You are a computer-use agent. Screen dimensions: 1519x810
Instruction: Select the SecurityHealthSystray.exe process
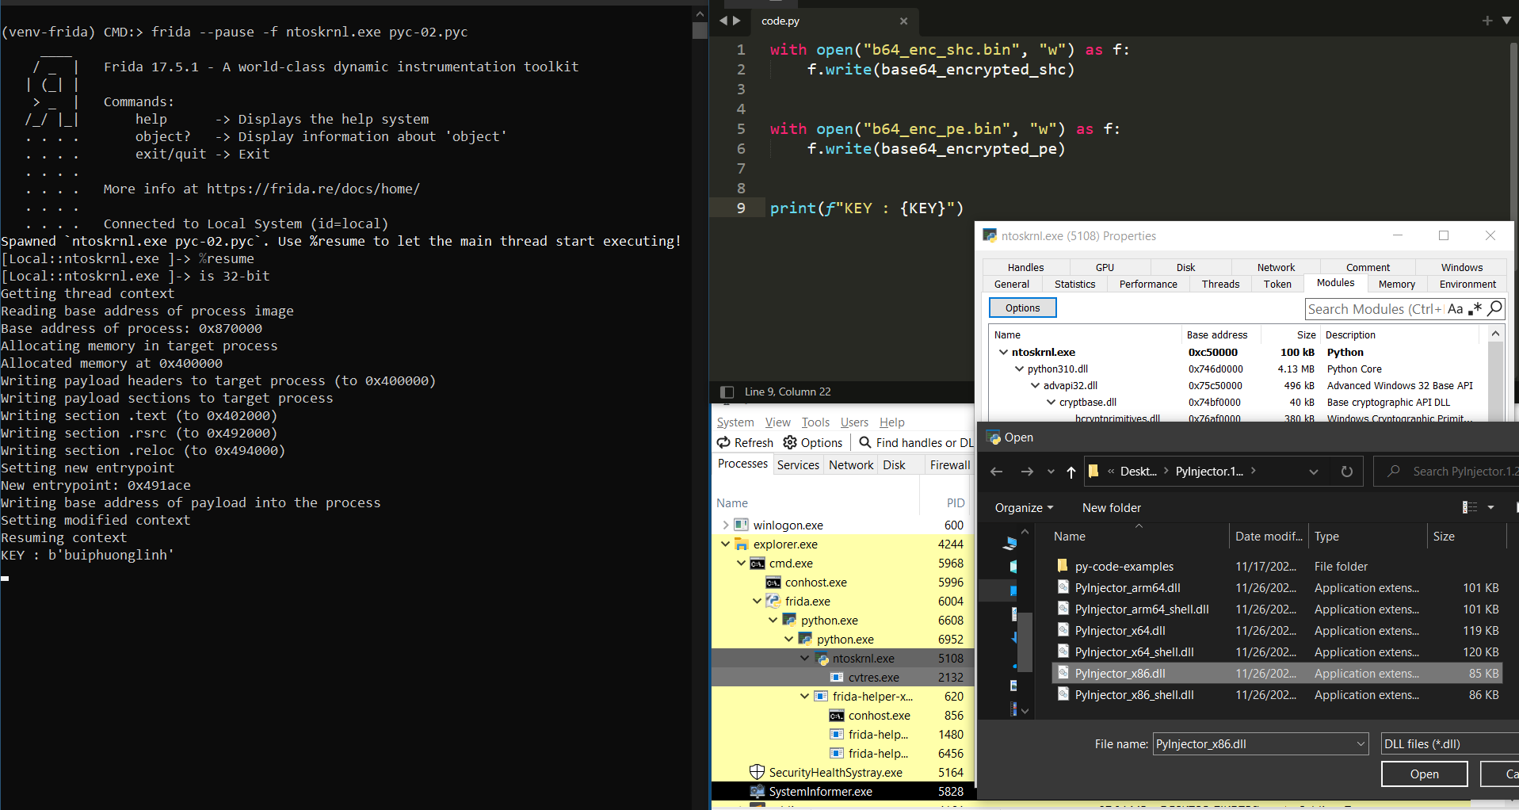click(843, 772)
